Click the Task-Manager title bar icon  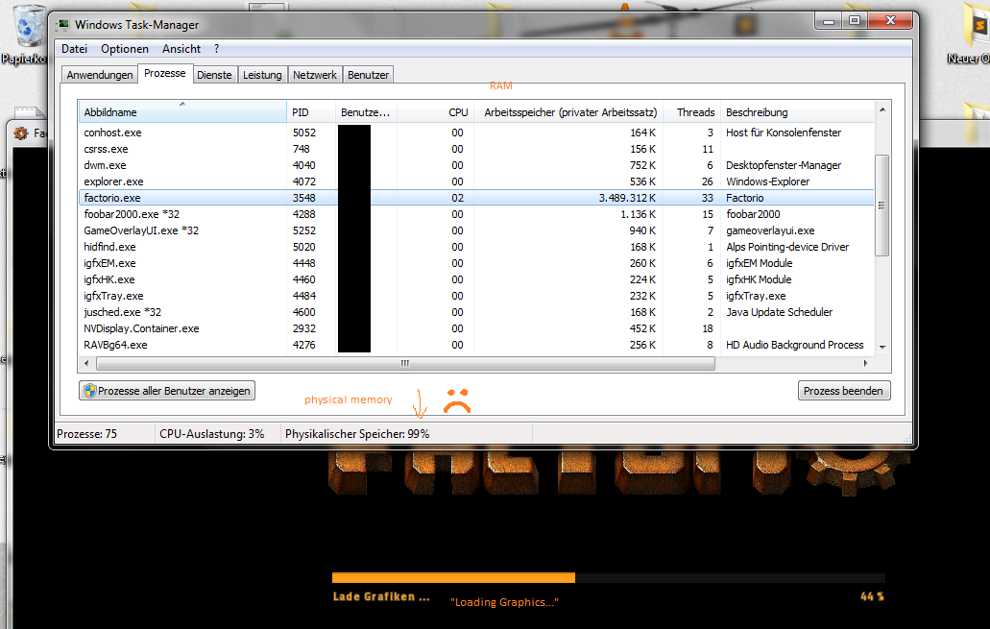[x=62, y=25]
